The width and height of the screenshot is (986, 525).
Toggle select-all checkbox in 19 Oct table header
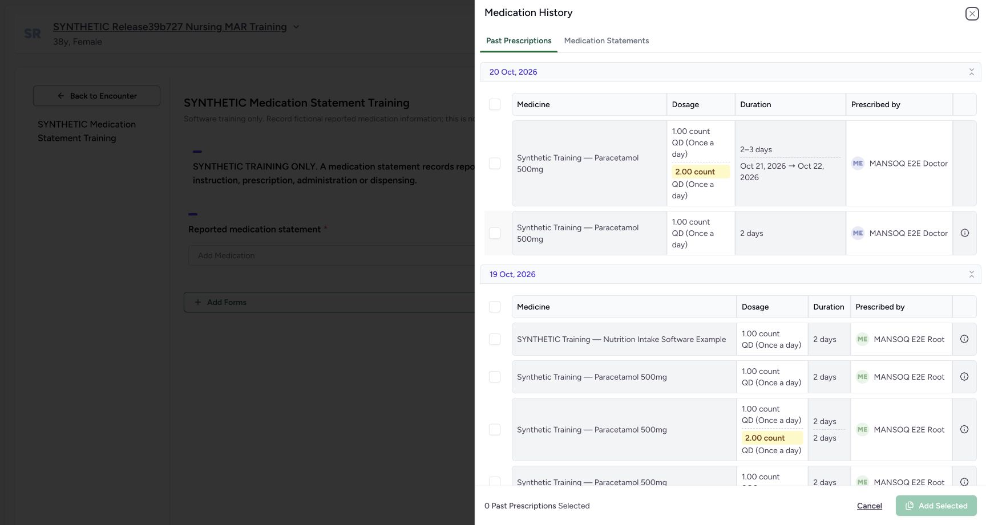pyautogui.click(x=495, y=307)
